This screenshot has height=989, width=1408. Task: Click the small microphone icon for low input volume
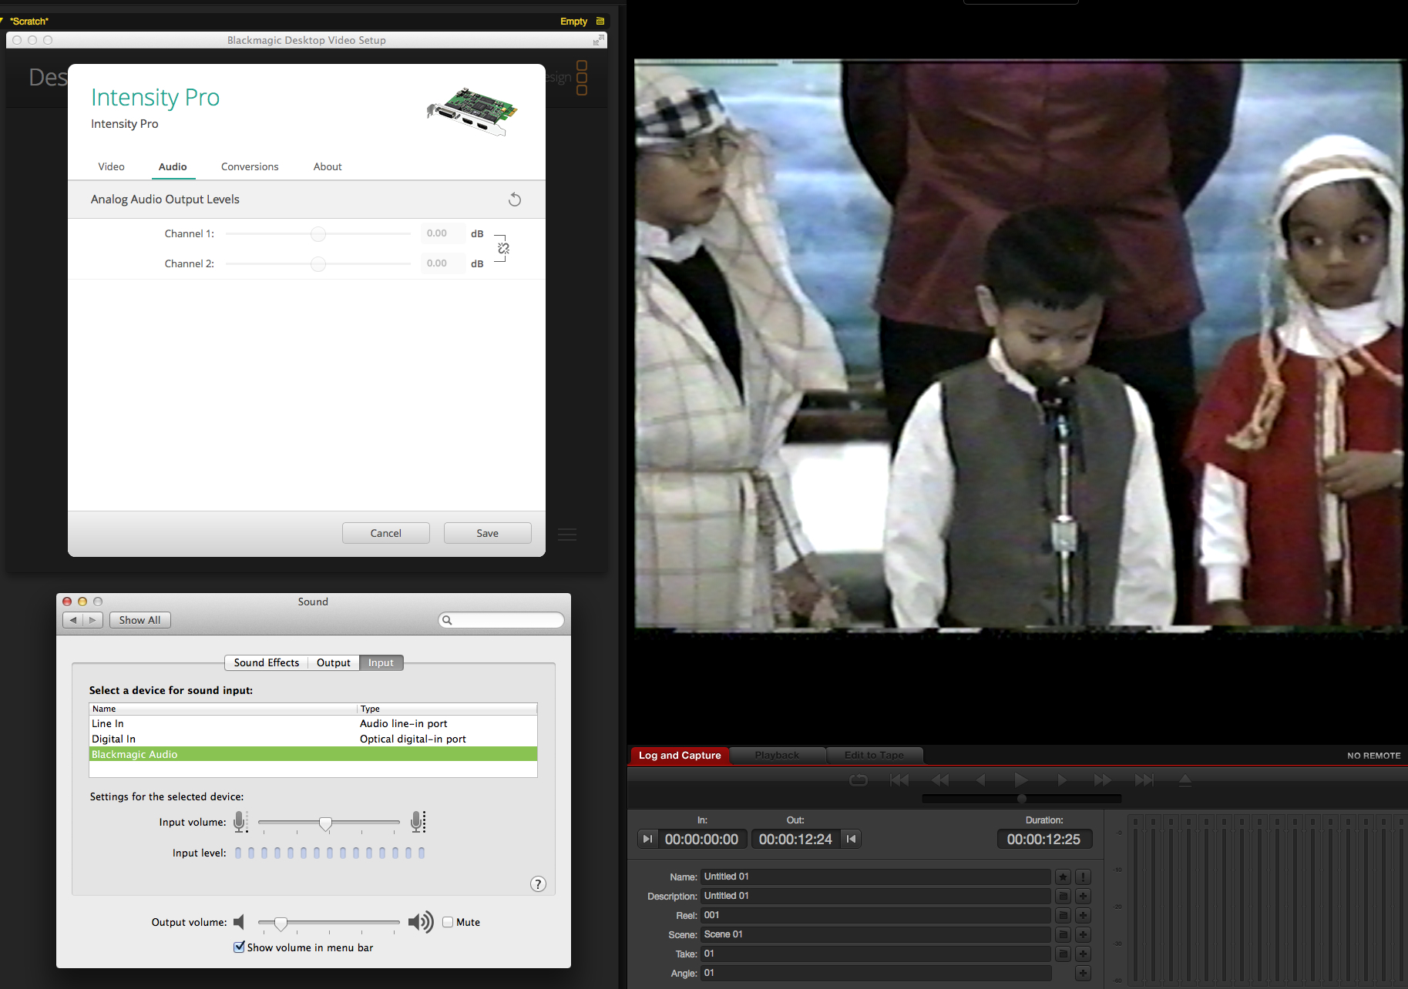pyautogui.click(x=240, y=822)
